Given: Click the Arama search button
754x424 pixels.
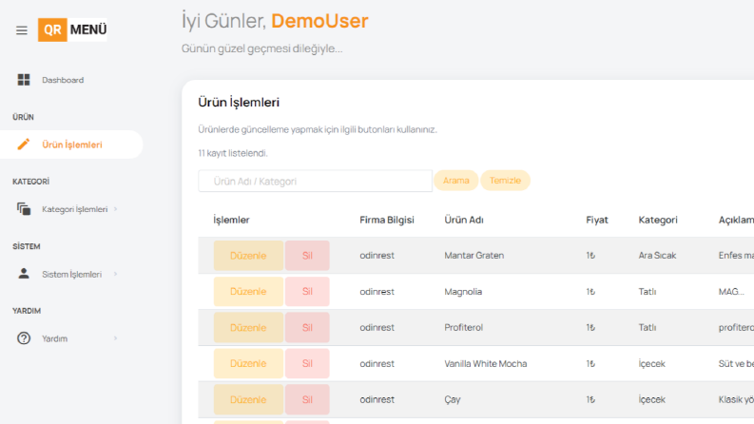Looking at the screenshot, I should [455, 181].
